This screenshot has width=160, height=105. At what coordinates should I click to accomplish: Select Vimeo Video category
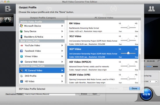click(x=42, y=56)
